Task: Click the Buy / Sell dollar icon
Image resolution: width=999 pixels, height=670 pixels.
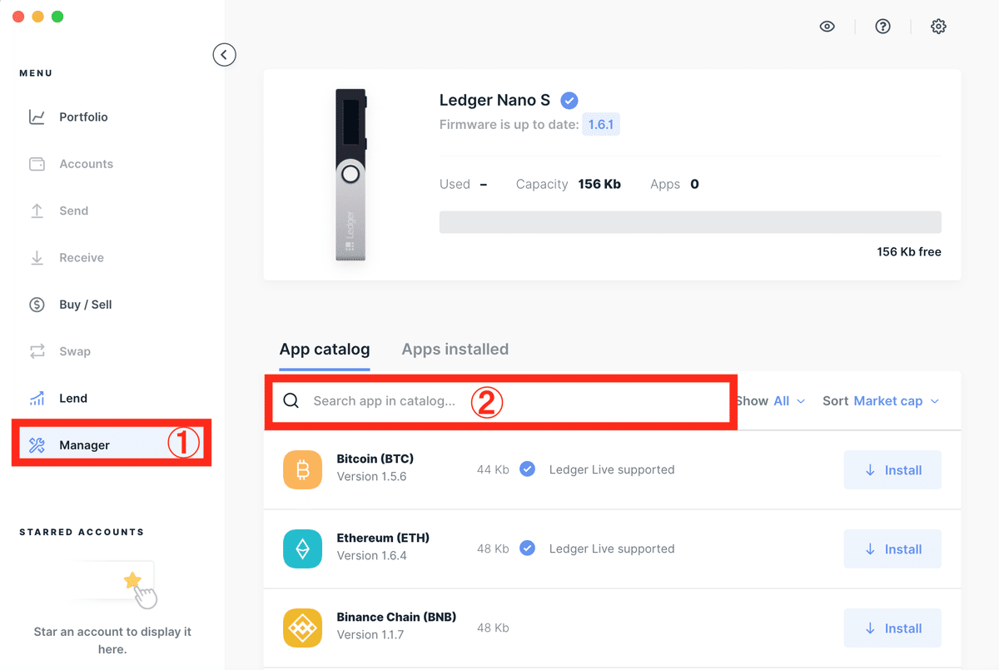Action: (x=37, y=305)
